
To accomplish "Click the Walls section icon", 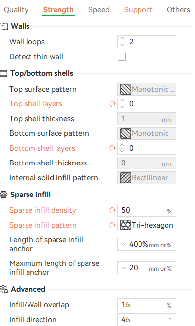I will pos(4,26).
